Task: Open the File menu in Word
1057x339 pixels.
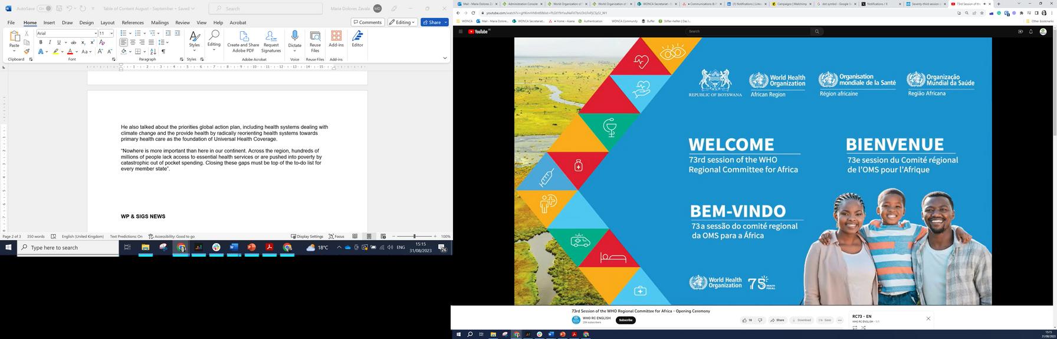Action: tap(11, 22)
